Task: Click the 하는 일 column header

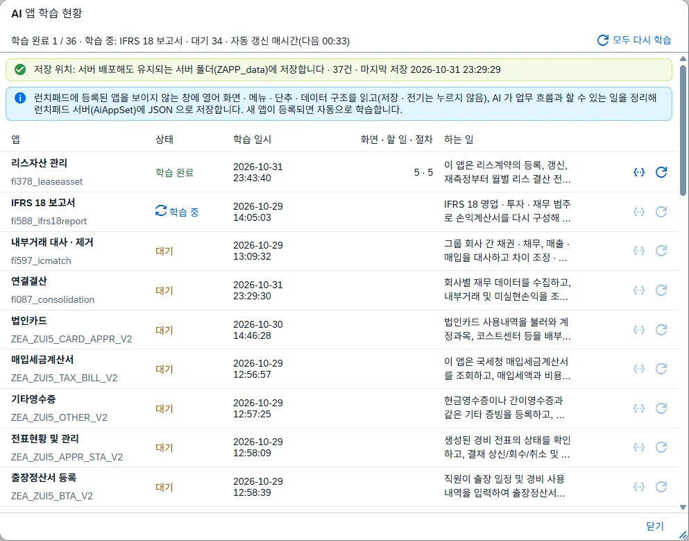Action: tap(459, 140)
